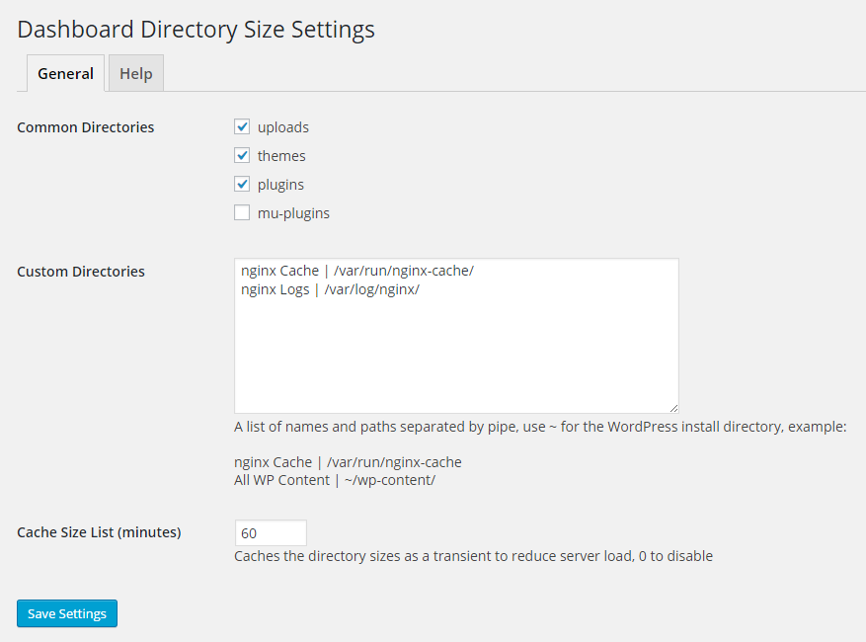This screenshot has width=866, height=642.
Task: Click the mu-plugins label text
Action: [x=293, y=213]
